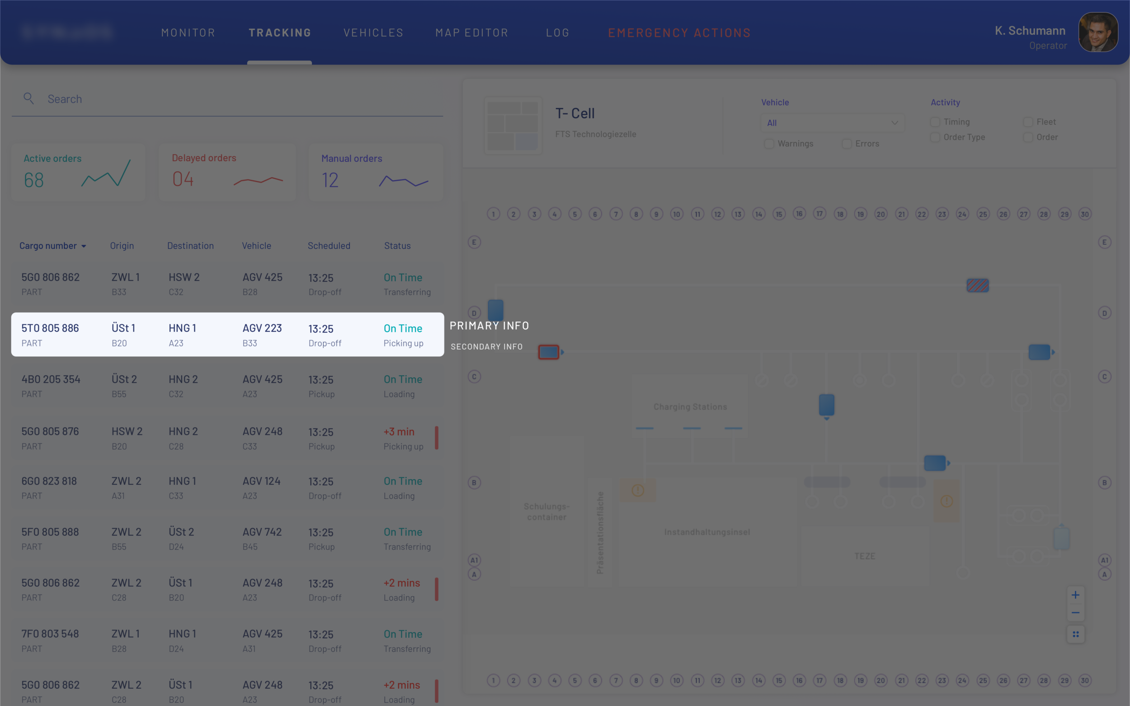Viewport: 1130px width, 706px height.
Task: Tick the Order Type activity checkbox
Action: [x=935, y=137]
